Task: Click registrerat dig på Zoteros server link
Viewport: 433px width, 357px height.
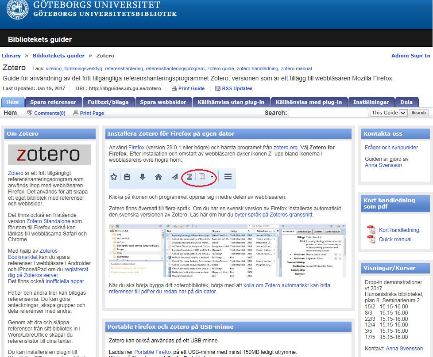Action: click(48, 272)
